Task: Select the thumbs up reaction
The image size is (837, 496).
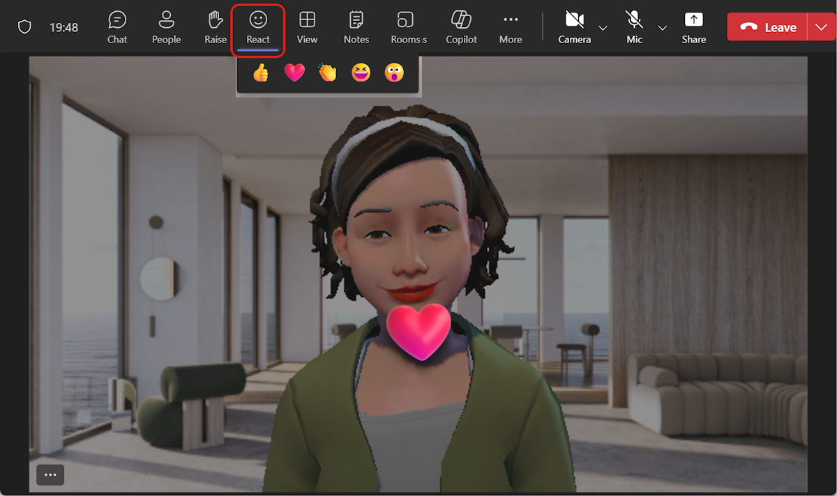Action: tap(260, 72)
